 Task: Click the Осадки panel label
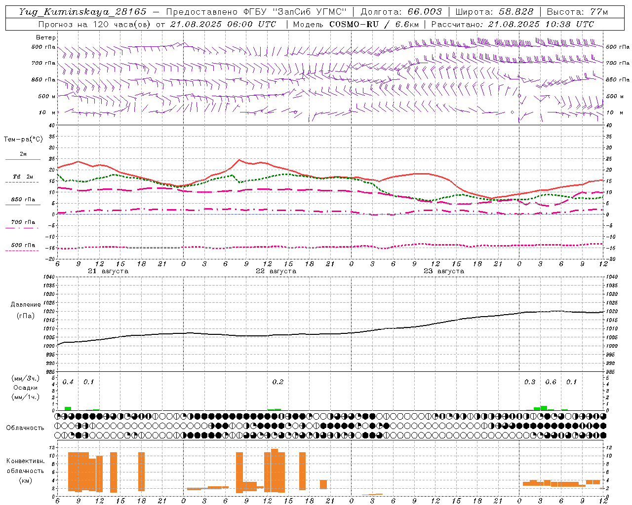[x=25, y=388]
